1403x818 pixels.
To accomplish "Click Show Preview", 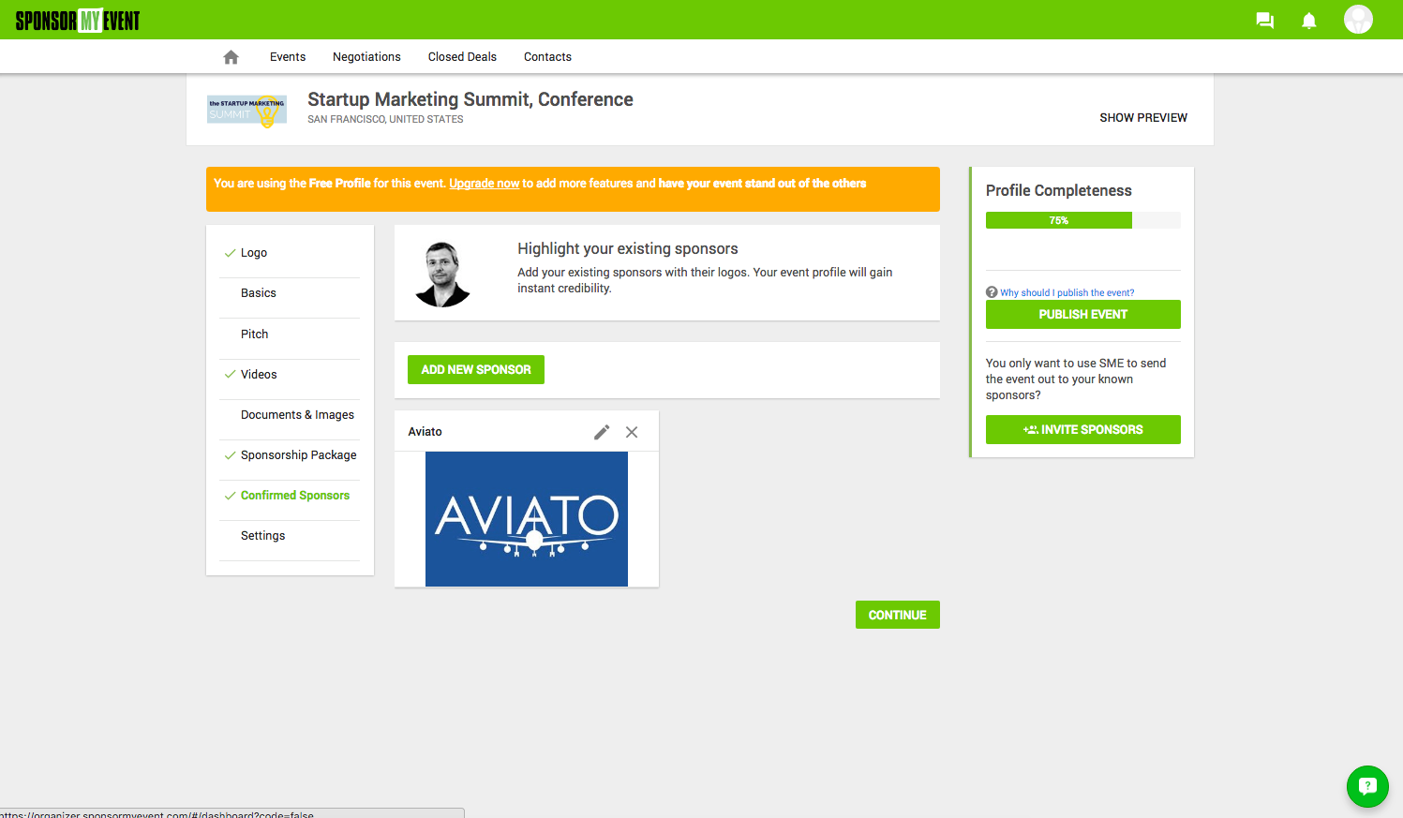I will pyautogui.click(x=1143, y=118).
